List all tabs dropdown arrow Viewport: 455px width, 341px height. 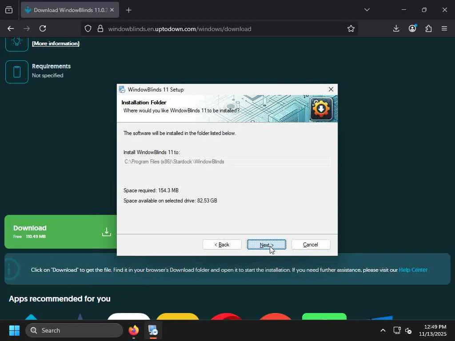coord(367,10)
